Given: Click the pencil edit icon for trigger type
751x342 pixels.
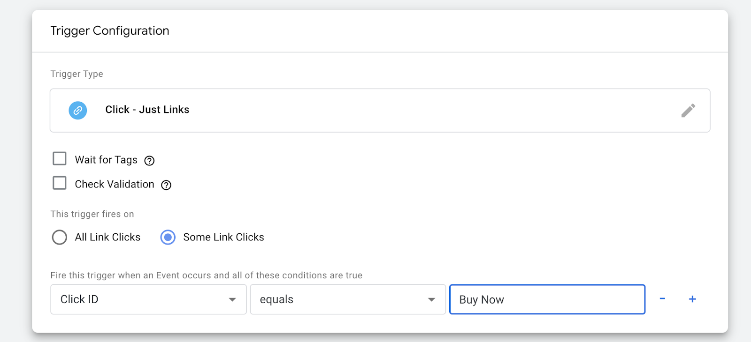Looking at the screenshot, I should coord(688,111).
